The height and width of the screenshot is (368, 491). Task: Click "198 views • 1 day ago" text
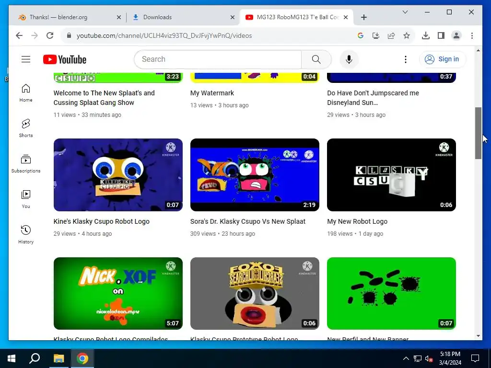click(355, 233)
